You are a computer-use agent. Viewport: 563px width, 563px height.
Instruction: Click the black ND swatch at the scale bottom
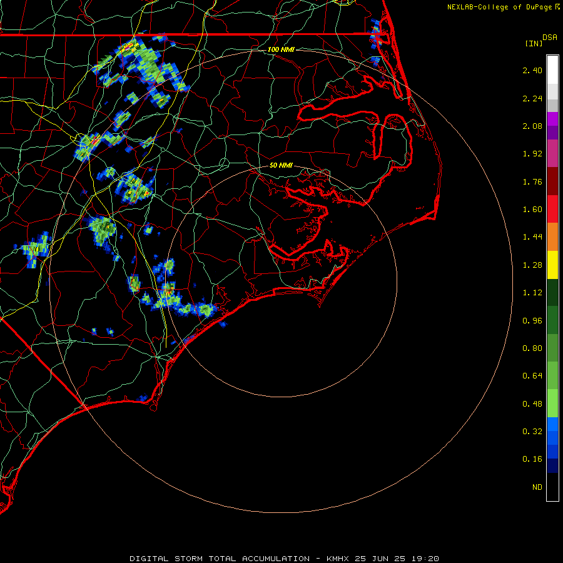coord(552,487)
